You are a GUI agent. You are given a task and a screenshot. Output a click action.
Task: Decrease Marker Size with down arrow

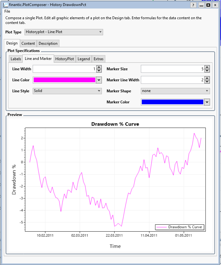(207, 71)
